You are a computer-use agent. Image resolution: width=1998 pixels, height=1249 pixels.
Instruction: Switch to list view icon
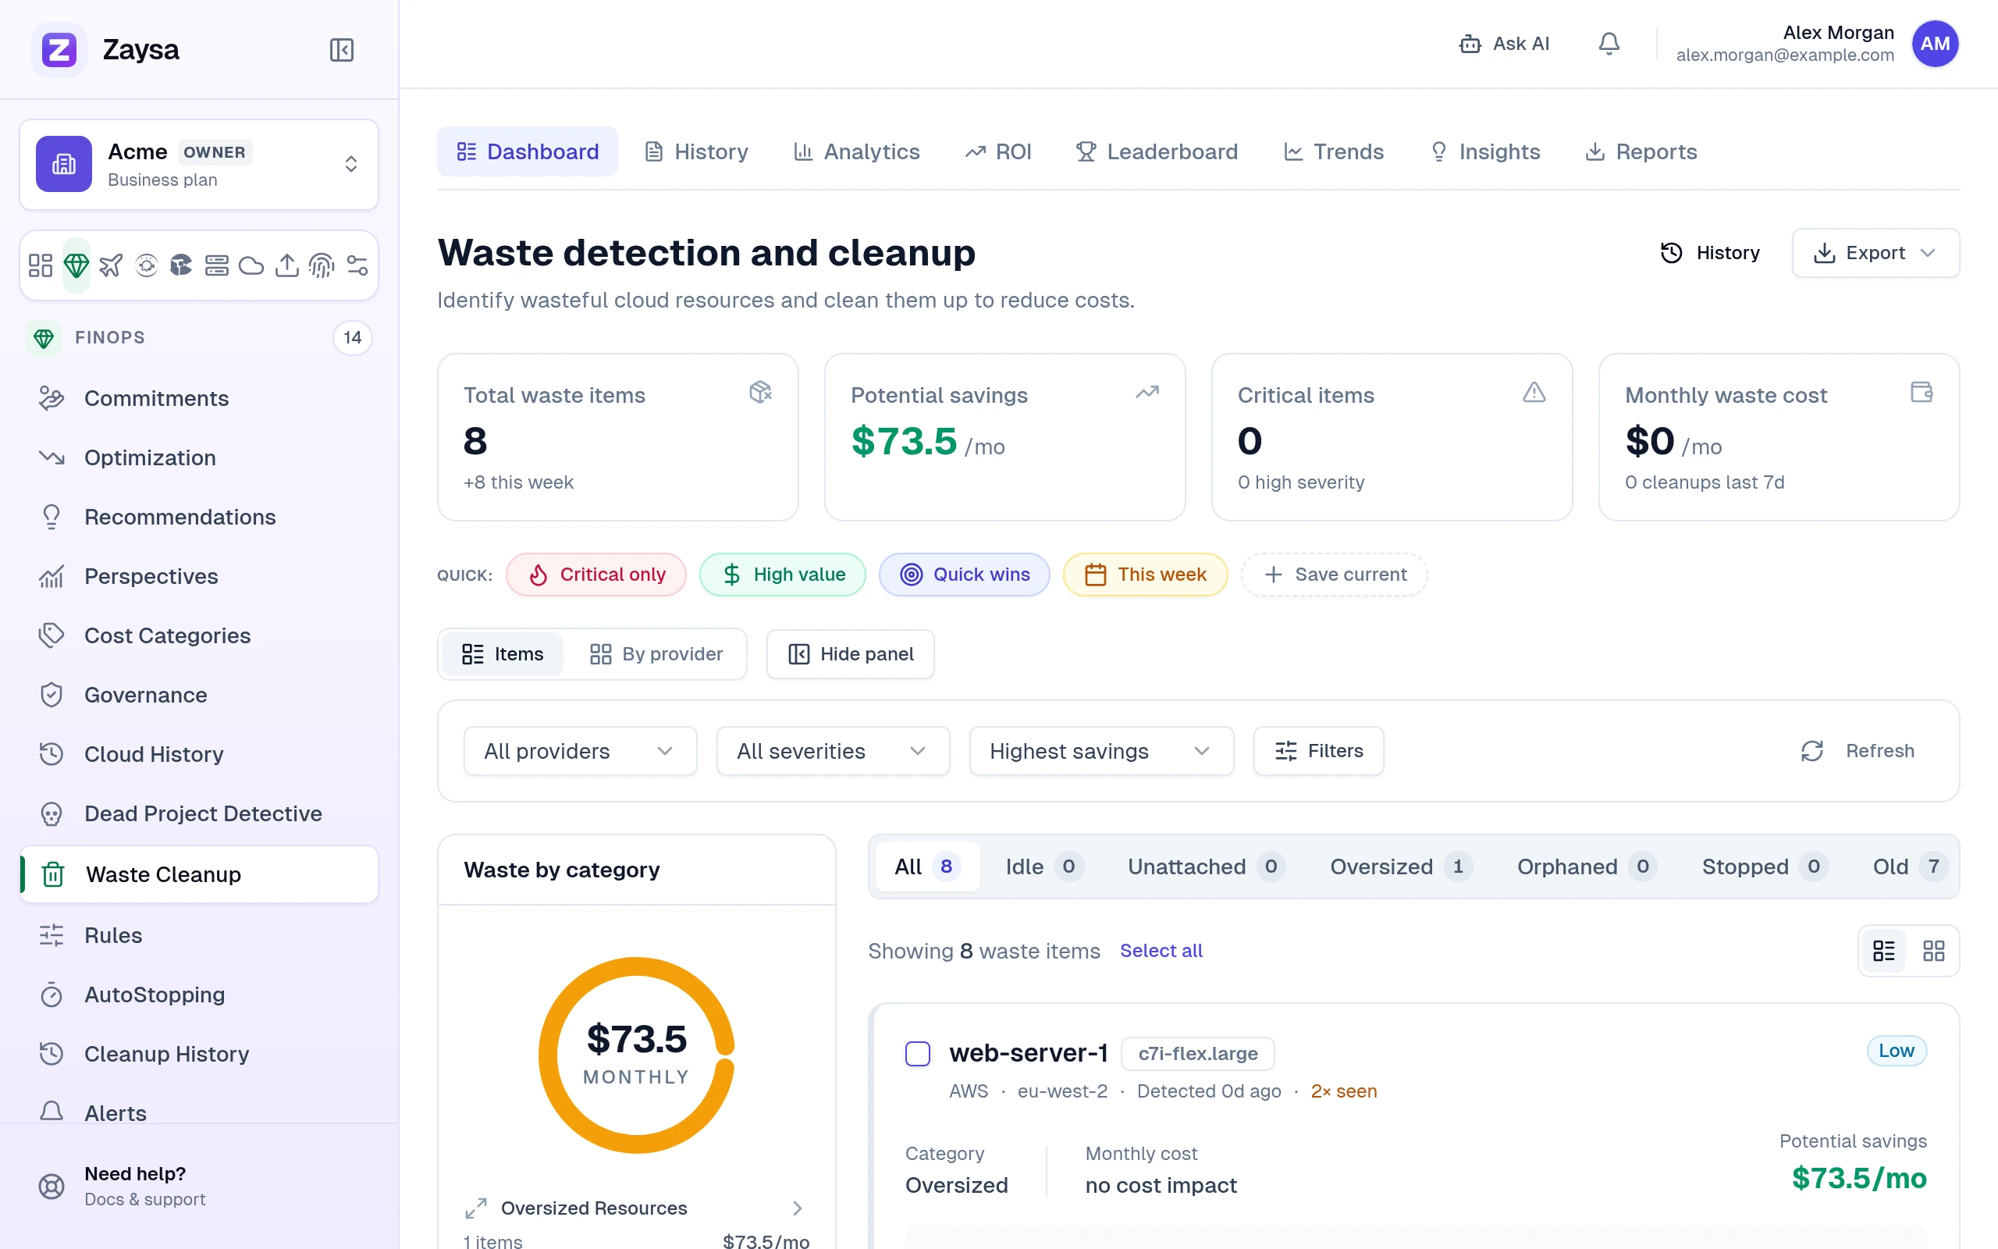[1884, 951]
